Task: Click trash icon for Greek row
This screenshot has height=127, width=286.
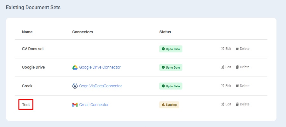Action: 237,86
